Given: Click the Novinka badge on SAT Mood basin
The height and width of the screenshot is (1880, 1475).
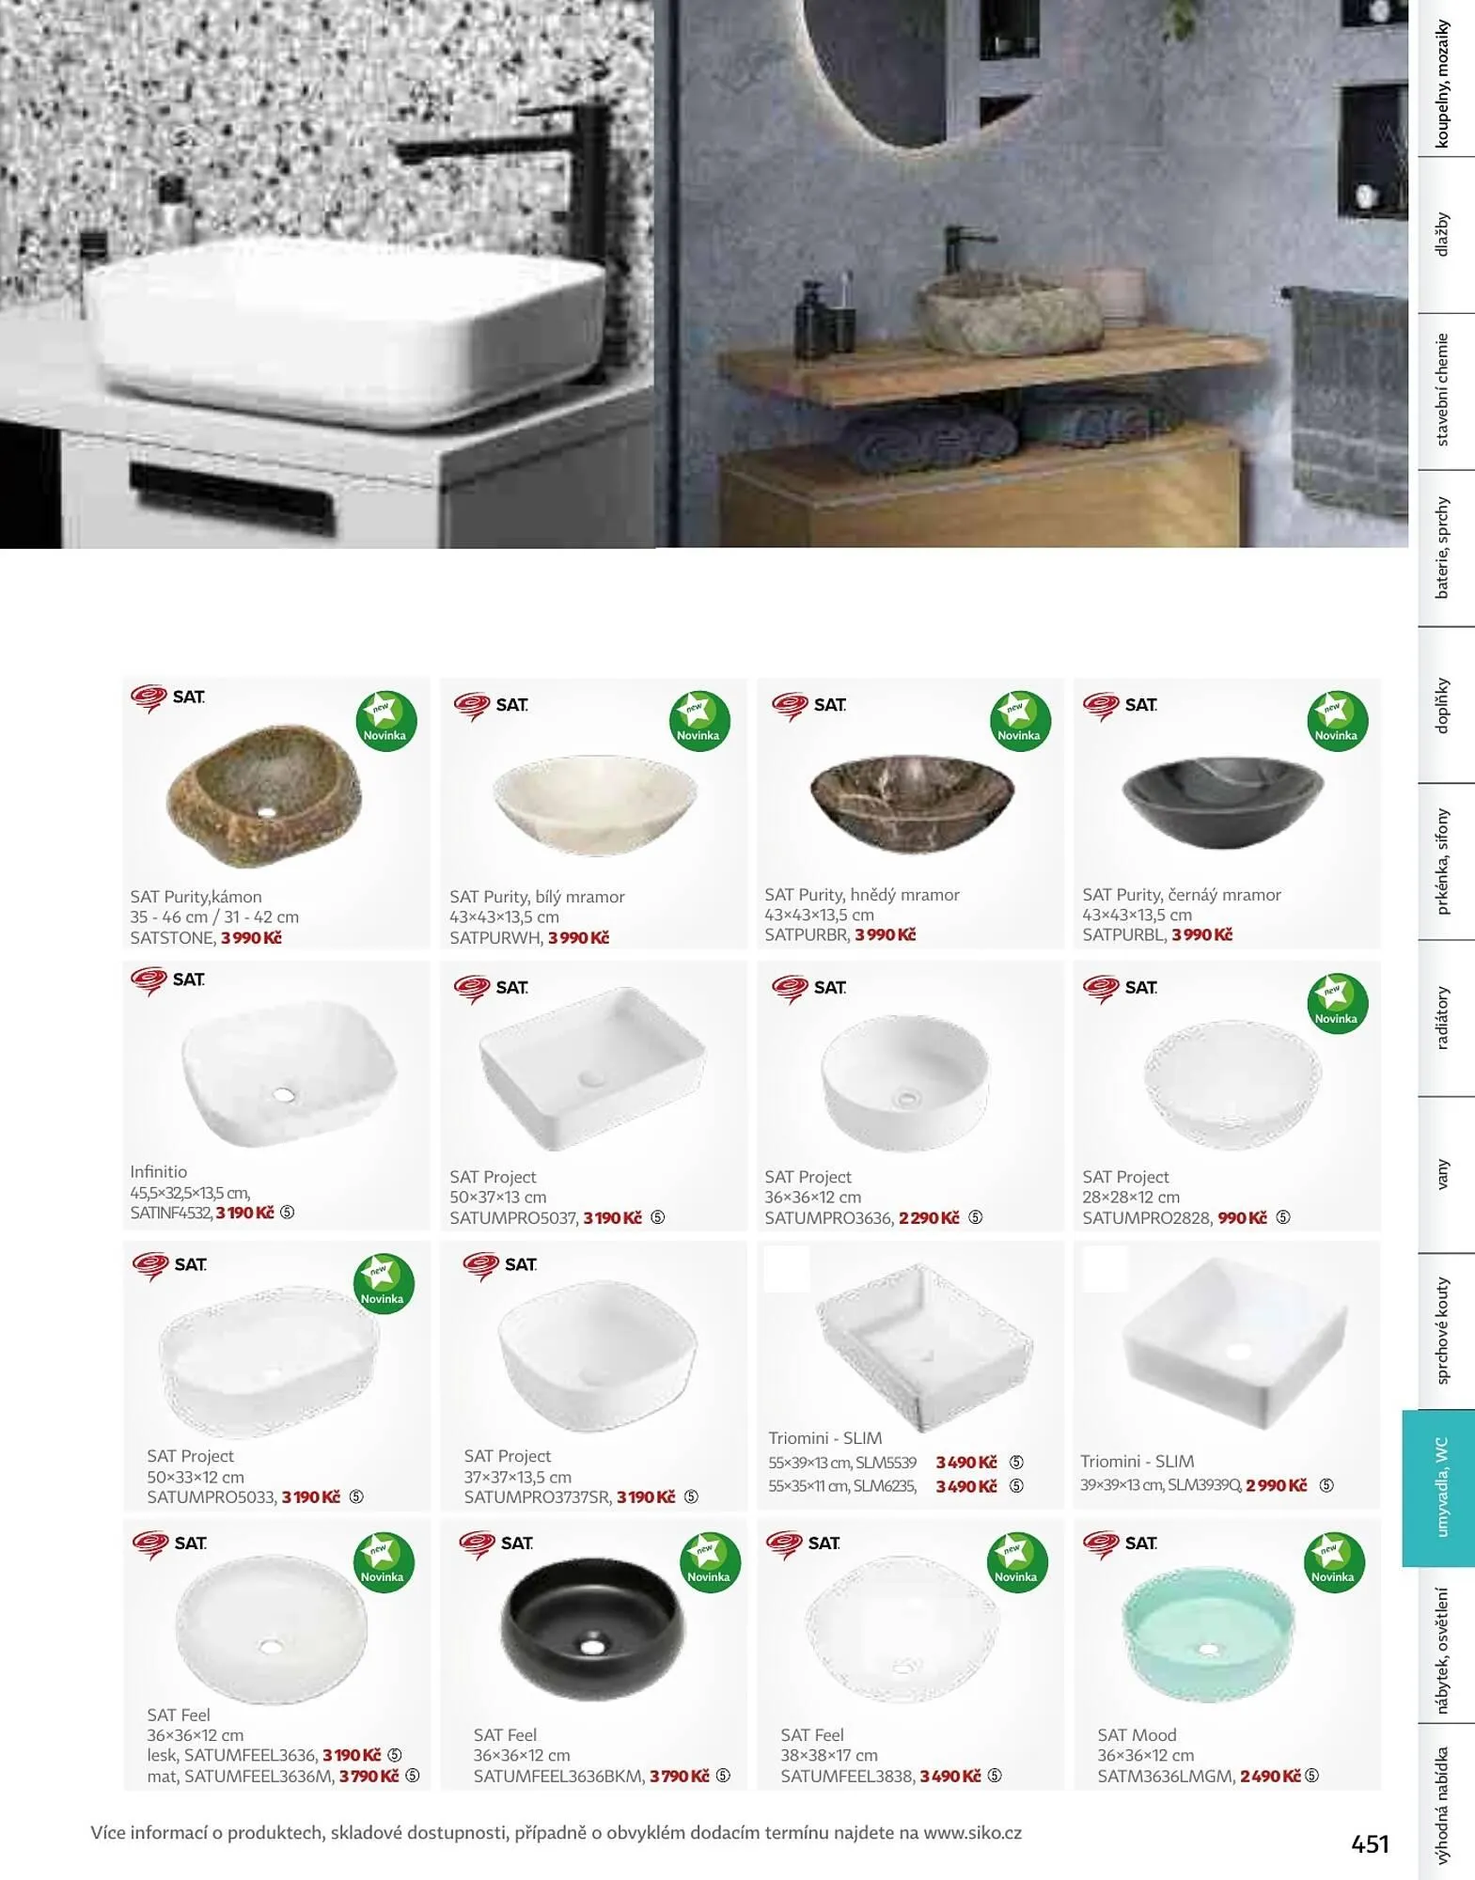Looking at the screenshot, I should tap(1335, 1562).
